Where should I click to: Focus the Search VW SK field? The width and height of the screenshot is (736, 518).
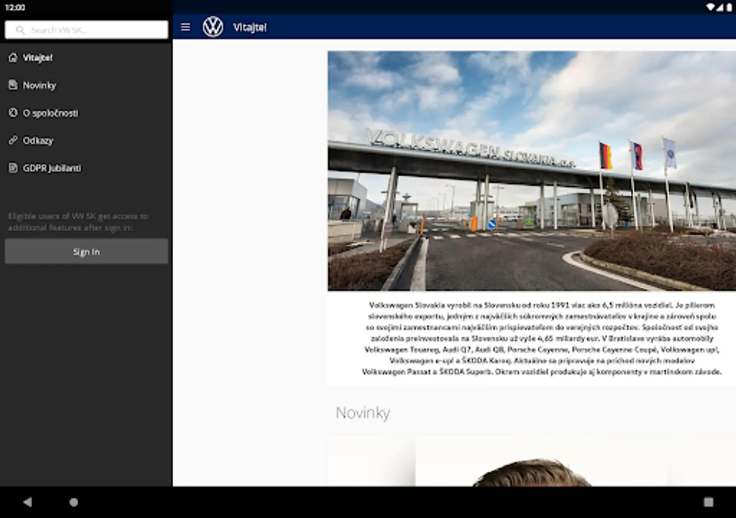pyautogui.click(x=86, y=30)
